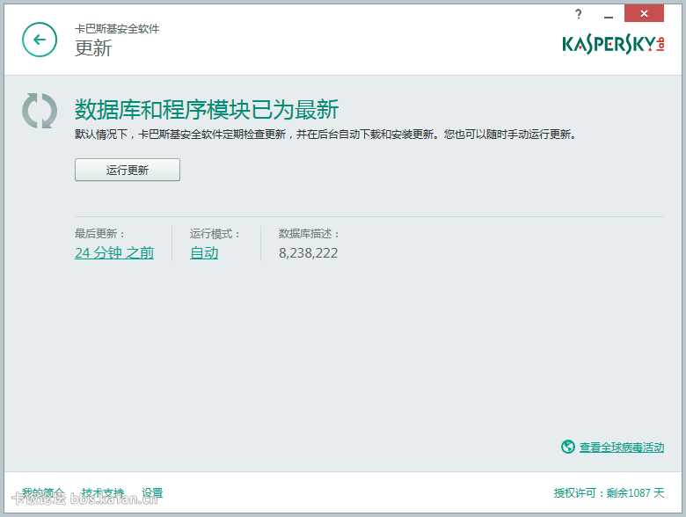Click the description text starting with 默认情况下
The height and width of the screenshot is (517, 686).
click(x=325, y=135)
